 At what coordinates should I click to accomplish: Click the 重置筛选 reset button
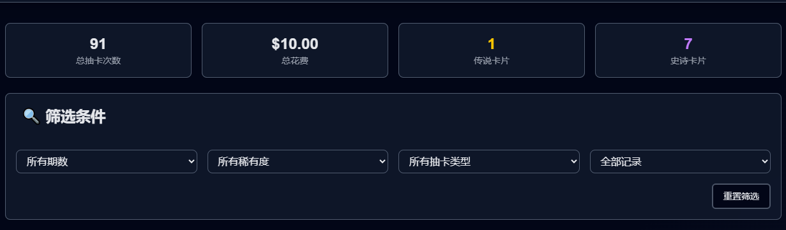(741, 196)
